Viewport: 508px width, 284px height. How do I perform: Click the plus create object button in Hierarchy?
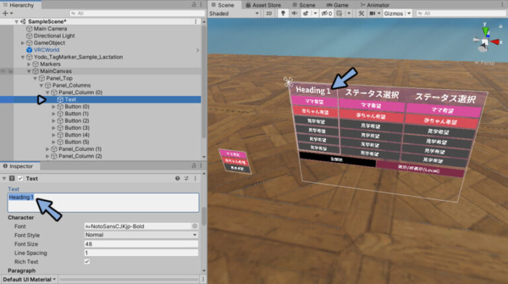5,13
